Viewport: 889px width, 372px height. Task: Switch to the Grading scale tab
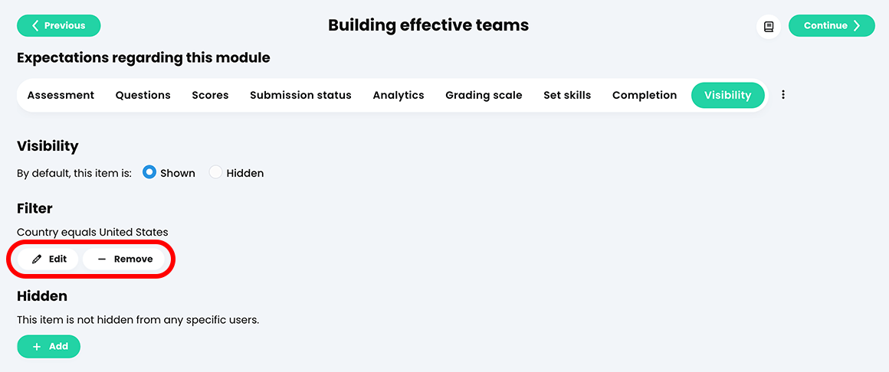click(484, 96)
